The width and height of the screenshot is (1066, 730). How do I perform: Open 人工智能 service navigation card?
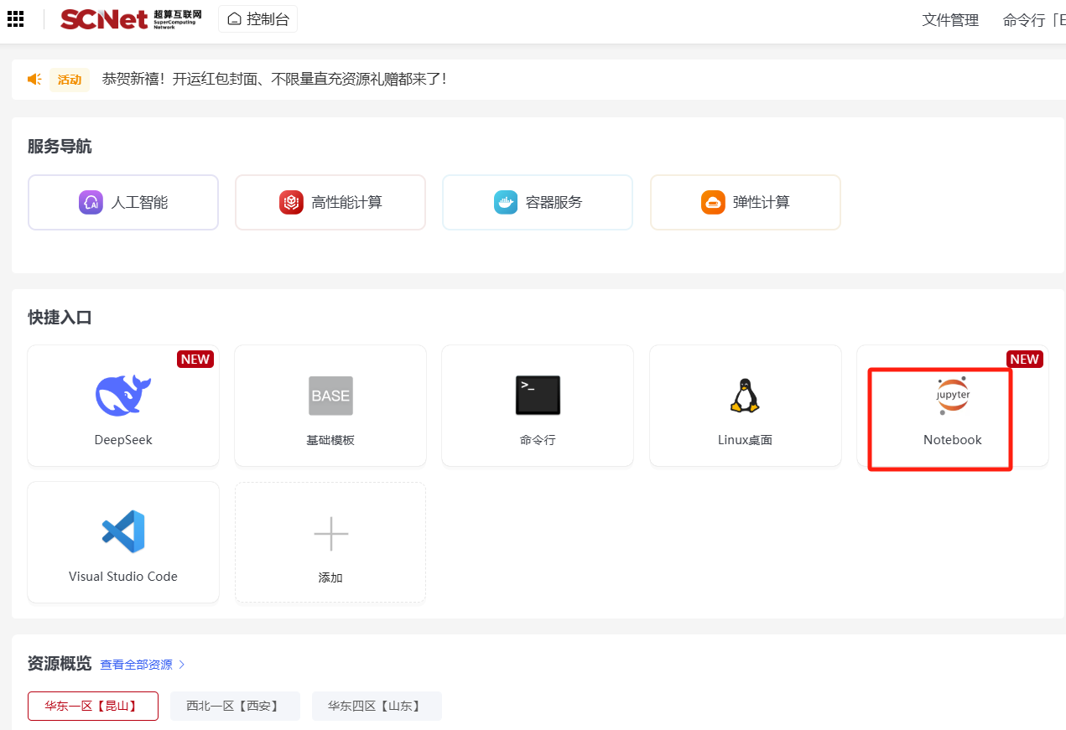pos(123,202)
